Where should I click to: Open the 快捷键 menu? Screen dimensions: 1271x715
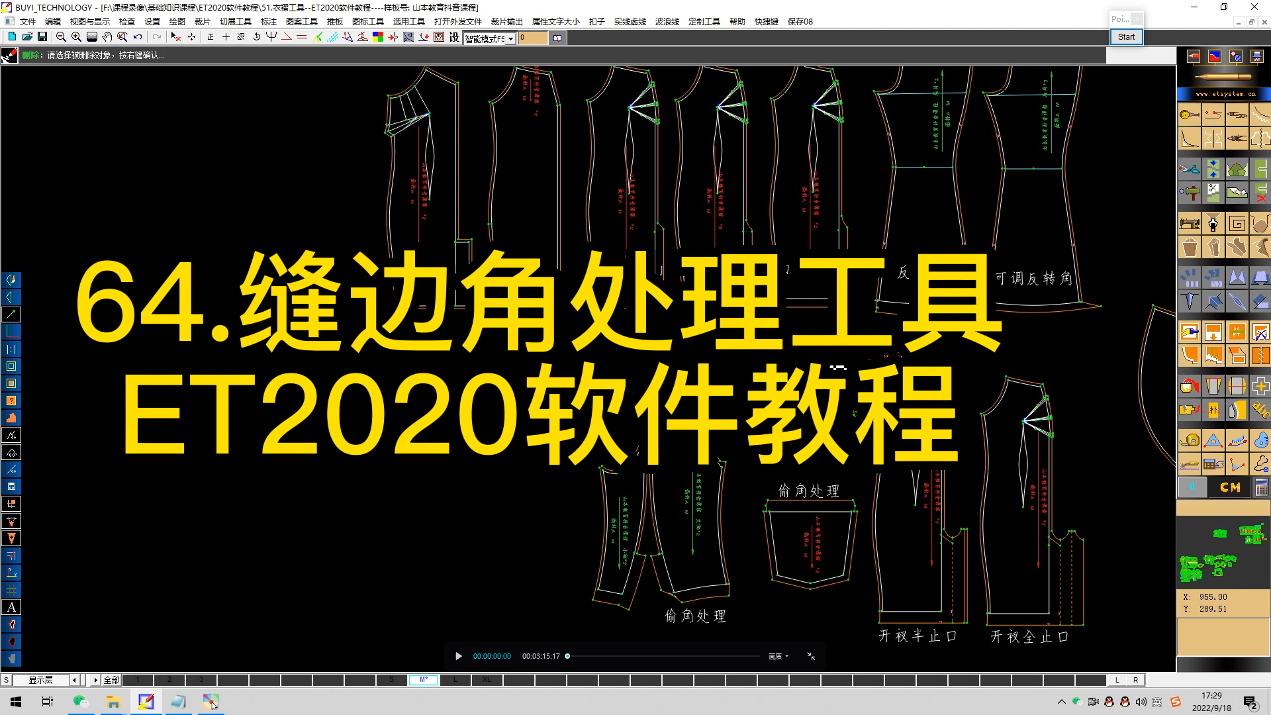[x=767, y=21]
